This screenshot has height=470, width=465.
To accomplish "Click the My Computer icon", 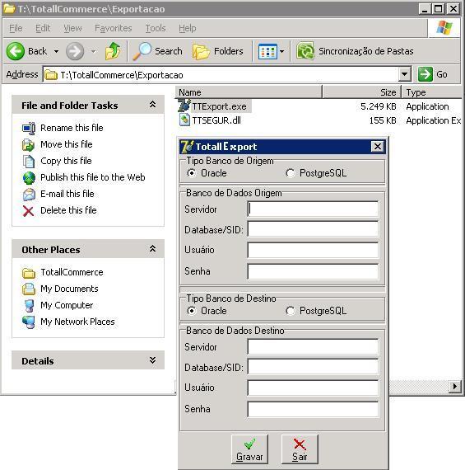I will (x=29, y=305).
